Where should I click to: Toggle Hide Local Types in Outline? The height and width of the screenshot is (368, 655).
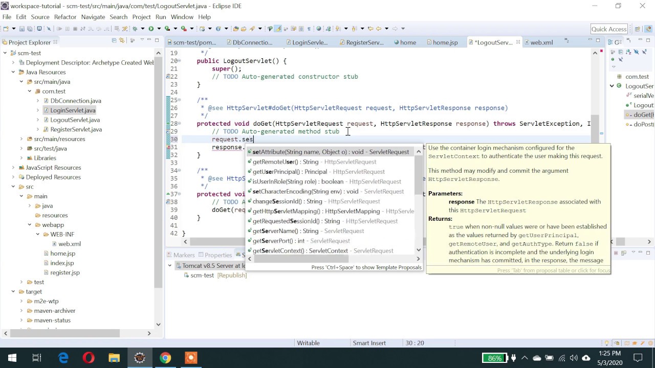(x=621, y=59)
